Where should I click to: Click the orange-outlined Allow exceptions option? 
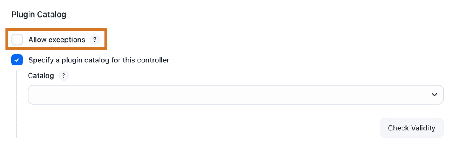(55, 40)
